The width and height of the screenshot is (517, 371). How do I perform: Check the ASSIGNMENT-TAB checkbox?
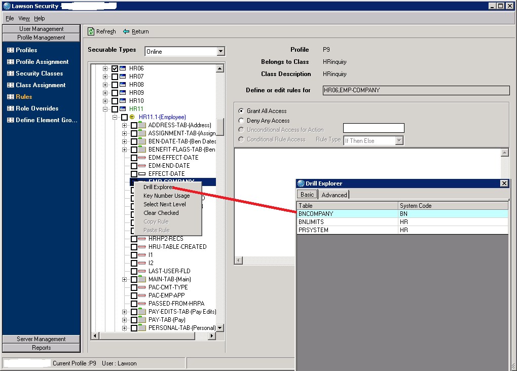tap(134, 133)
